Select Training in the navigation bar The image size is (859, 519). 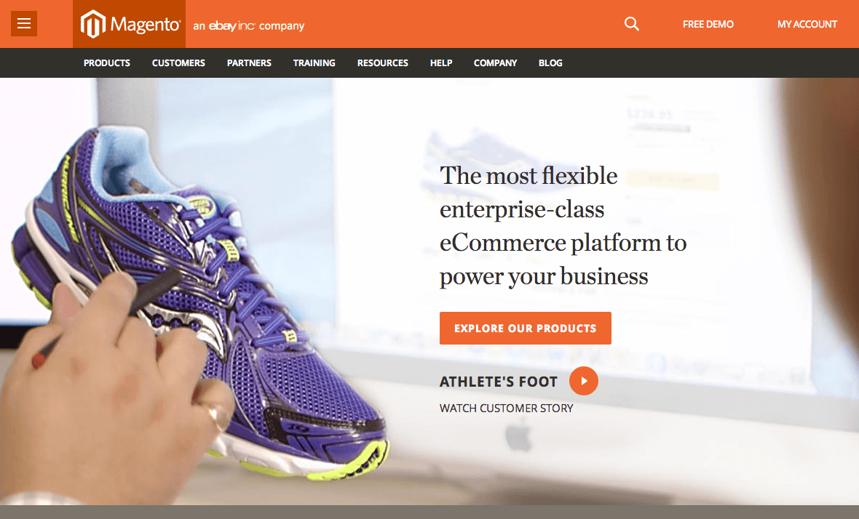tap(314, 63)
